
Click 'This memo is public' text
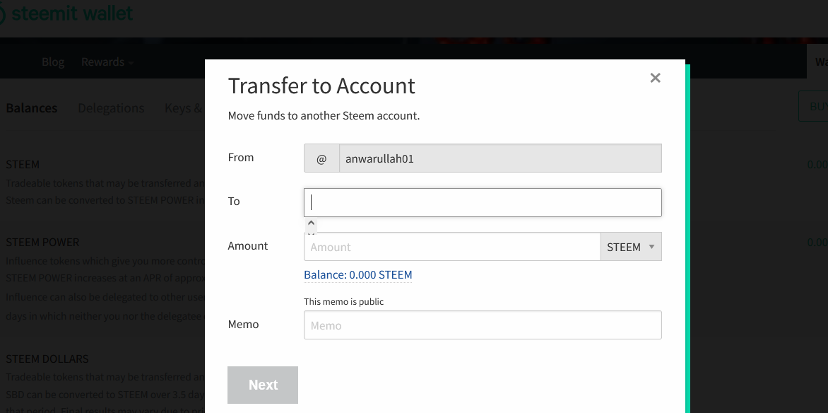tap(344, 301)
